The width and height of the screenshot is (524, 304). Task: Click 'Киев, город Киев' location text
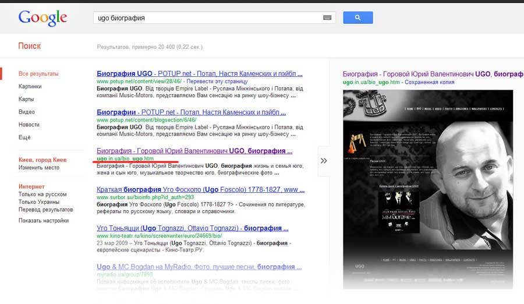coord(43,160)
